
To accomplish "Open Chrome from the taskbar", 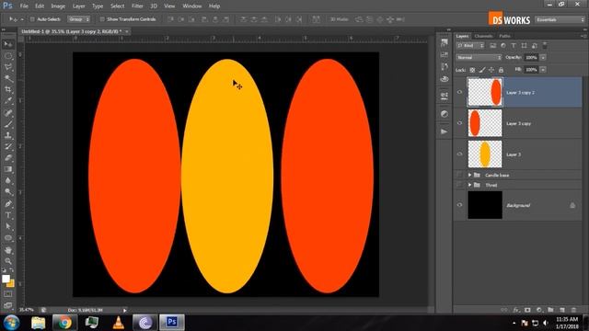I will 64,323.
